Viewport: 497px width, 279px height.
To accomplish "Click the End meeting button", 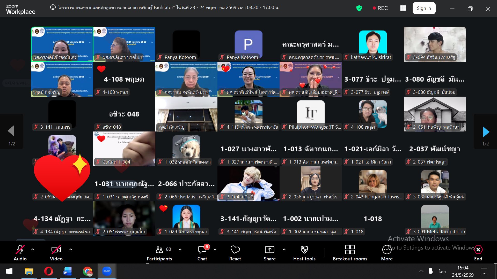I will (478, 253).
